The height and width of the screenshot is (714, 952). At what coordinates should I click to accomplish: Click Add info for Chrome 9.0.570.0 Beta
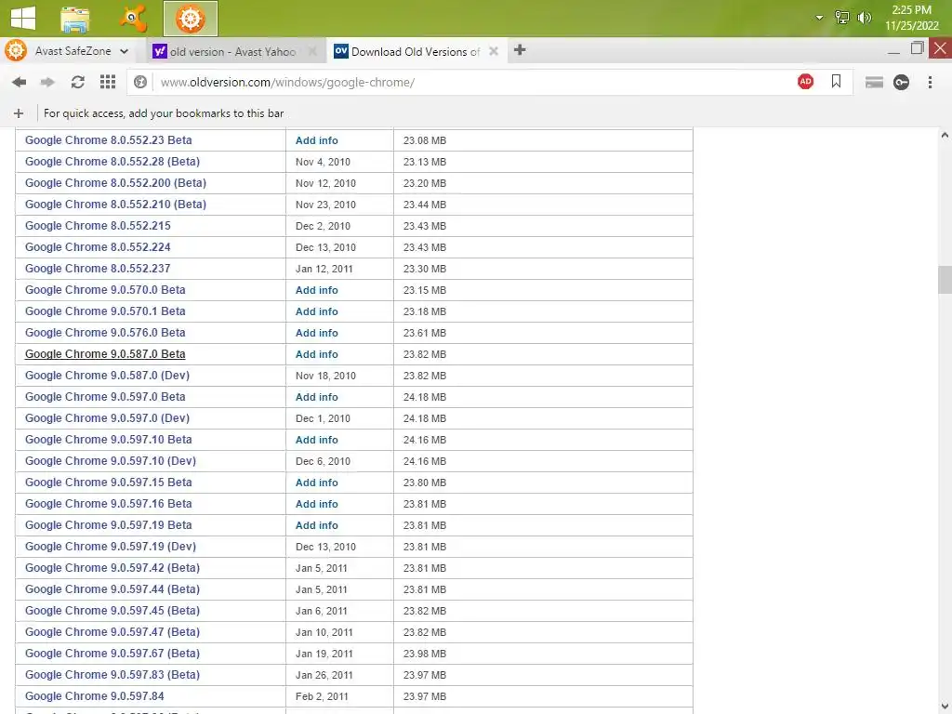point(316,290)
